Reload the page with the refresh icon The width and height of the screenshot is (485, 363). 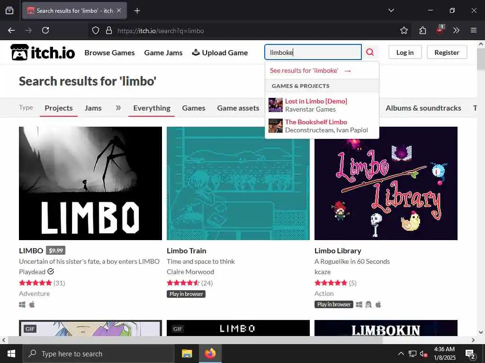point(45,30)
